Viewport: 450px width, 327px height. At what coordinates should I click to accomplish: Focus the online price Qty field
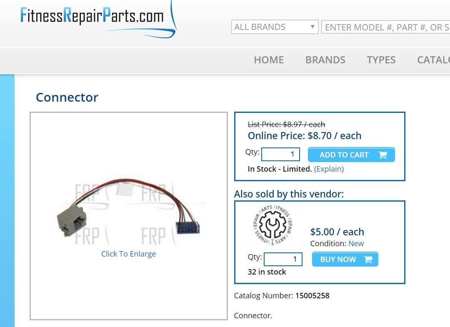pos(281,154)
